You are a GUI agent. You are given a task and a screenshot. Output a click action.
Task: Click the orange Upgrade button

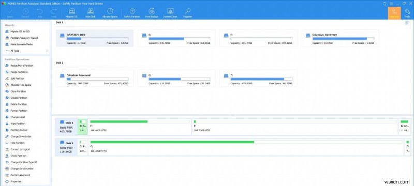tap(394, 13)
